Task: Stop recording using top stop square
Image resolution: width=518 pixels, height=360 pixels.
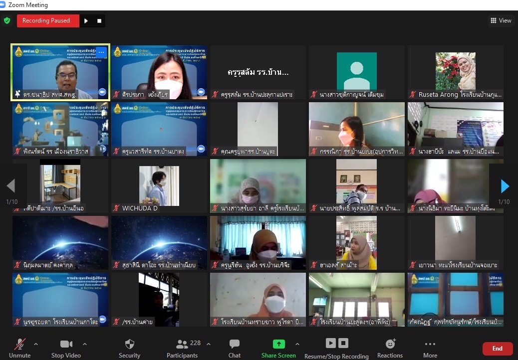Action: (x=99, y=21)
